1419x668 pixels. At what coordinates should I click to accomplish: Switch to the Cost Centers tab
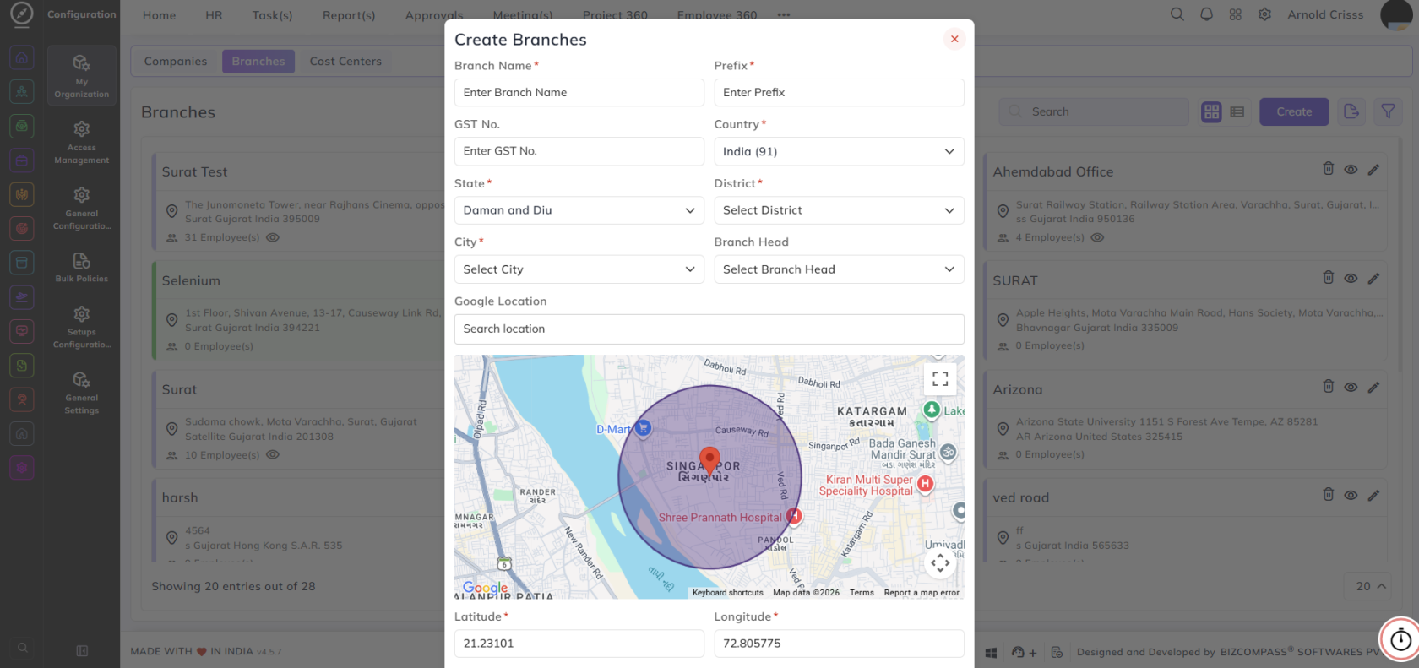(345, 62)
